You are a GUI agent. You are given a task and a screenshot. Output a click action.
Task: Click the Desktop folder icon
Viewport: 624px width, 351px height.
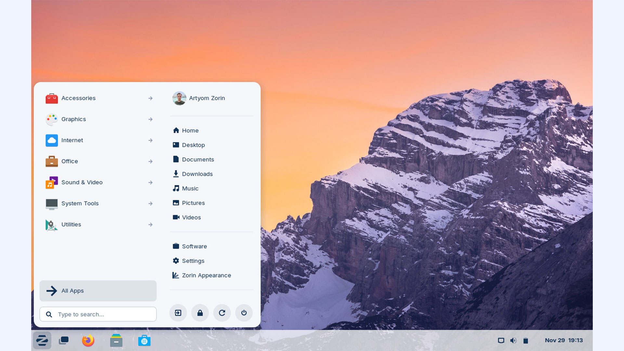tap(176, 145)
